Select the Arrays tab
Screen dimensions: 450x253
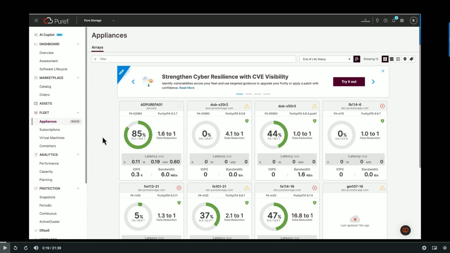(x=97, y=47)
